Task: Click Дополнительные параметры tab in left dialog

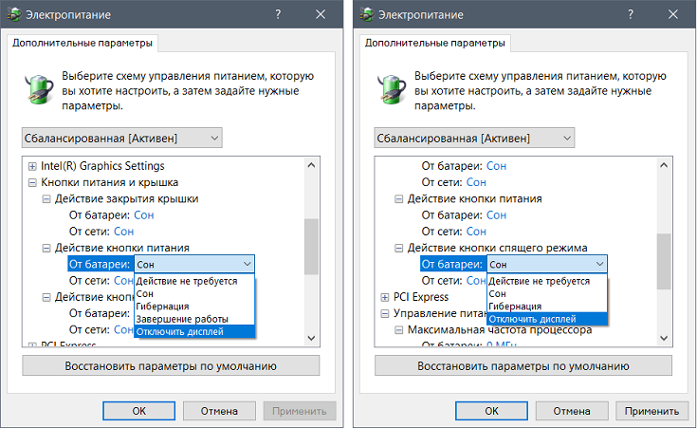Action: click(81, 44)
